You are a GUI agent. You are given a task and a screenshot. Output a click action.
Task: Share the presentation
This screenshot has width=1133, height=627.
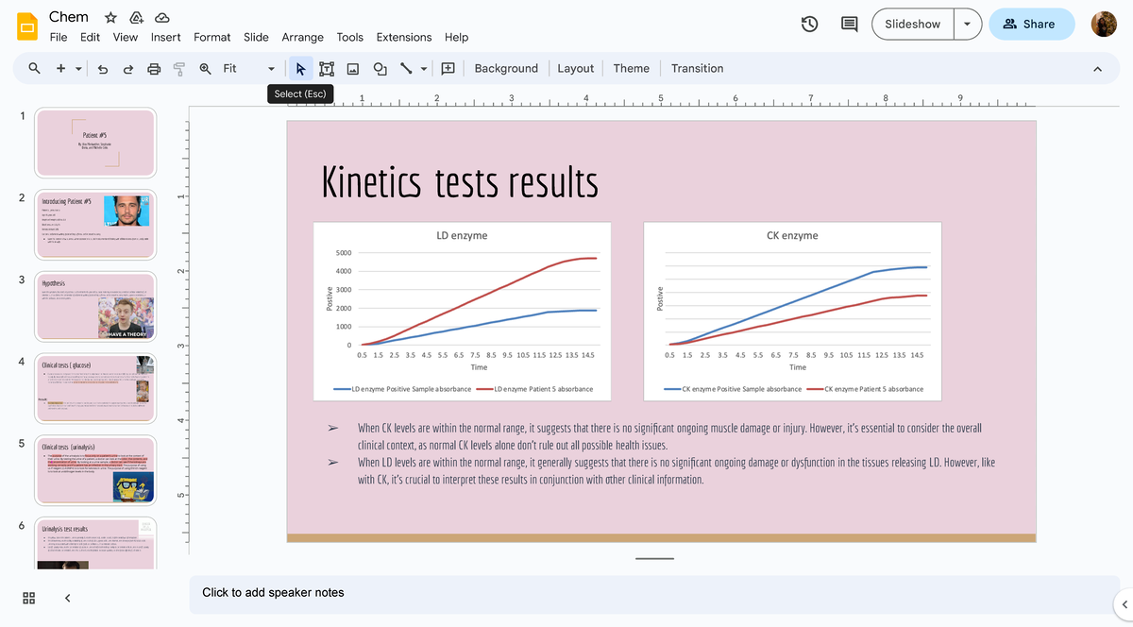1031,25
